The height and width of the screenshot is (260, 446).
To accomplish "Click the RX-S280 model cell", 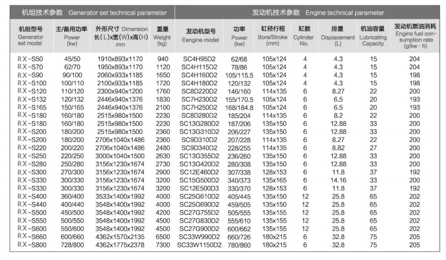I will point(32,164).
